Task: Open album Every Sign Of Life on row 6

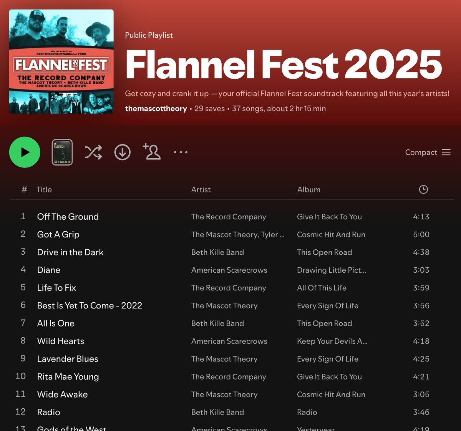Action: point(328,305)
